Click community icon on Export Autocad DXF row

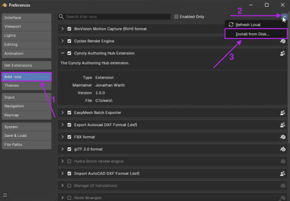(283, 125)
